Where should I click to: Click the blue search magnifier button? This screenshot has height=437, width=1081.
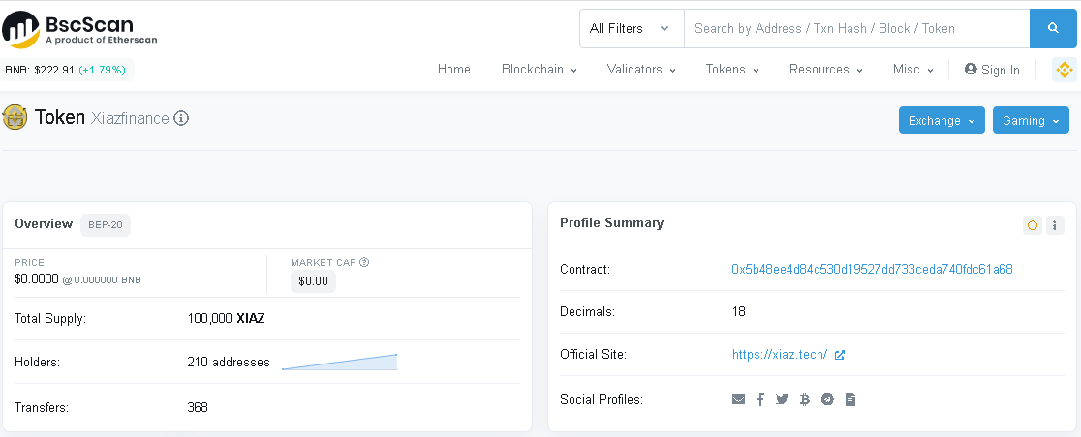click(x=1053, y=29)
